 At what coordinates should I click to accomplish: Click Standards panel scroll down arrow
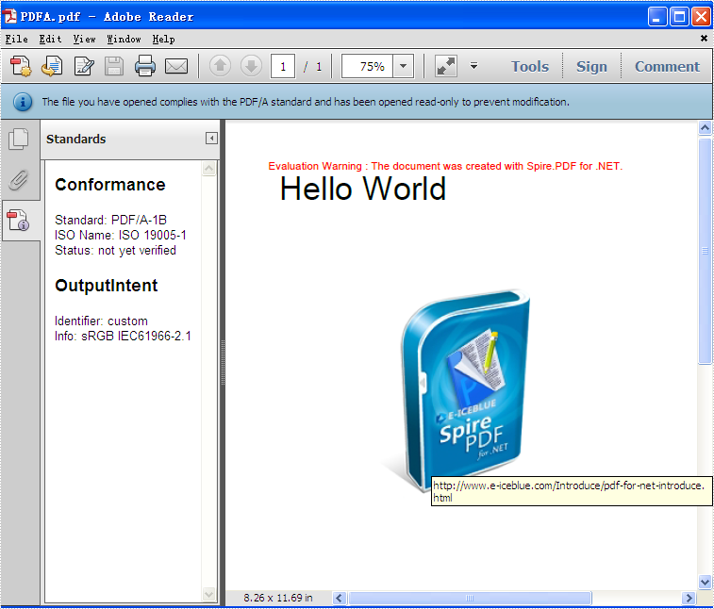pyautogui.click(x=209, y=594)
